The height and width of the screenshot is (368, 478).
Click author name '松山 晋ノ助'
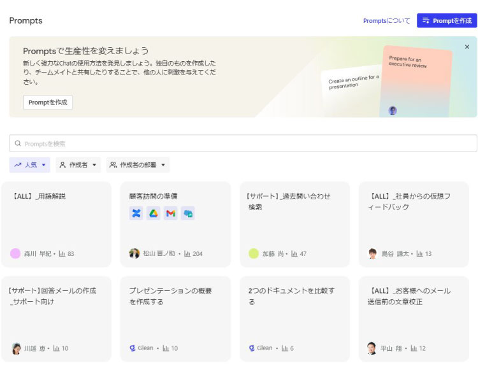[159, 253]
